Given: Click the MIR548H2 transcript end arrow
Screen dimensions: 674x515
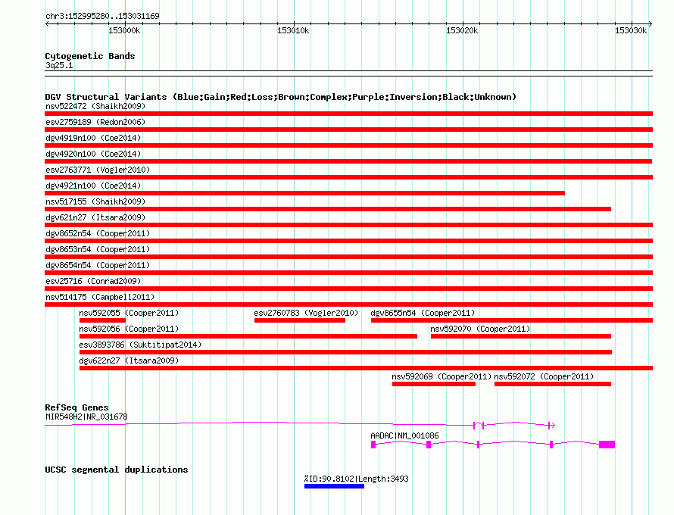Looking at the screenshot, I should pyautogui.click(x=552, y=425).
